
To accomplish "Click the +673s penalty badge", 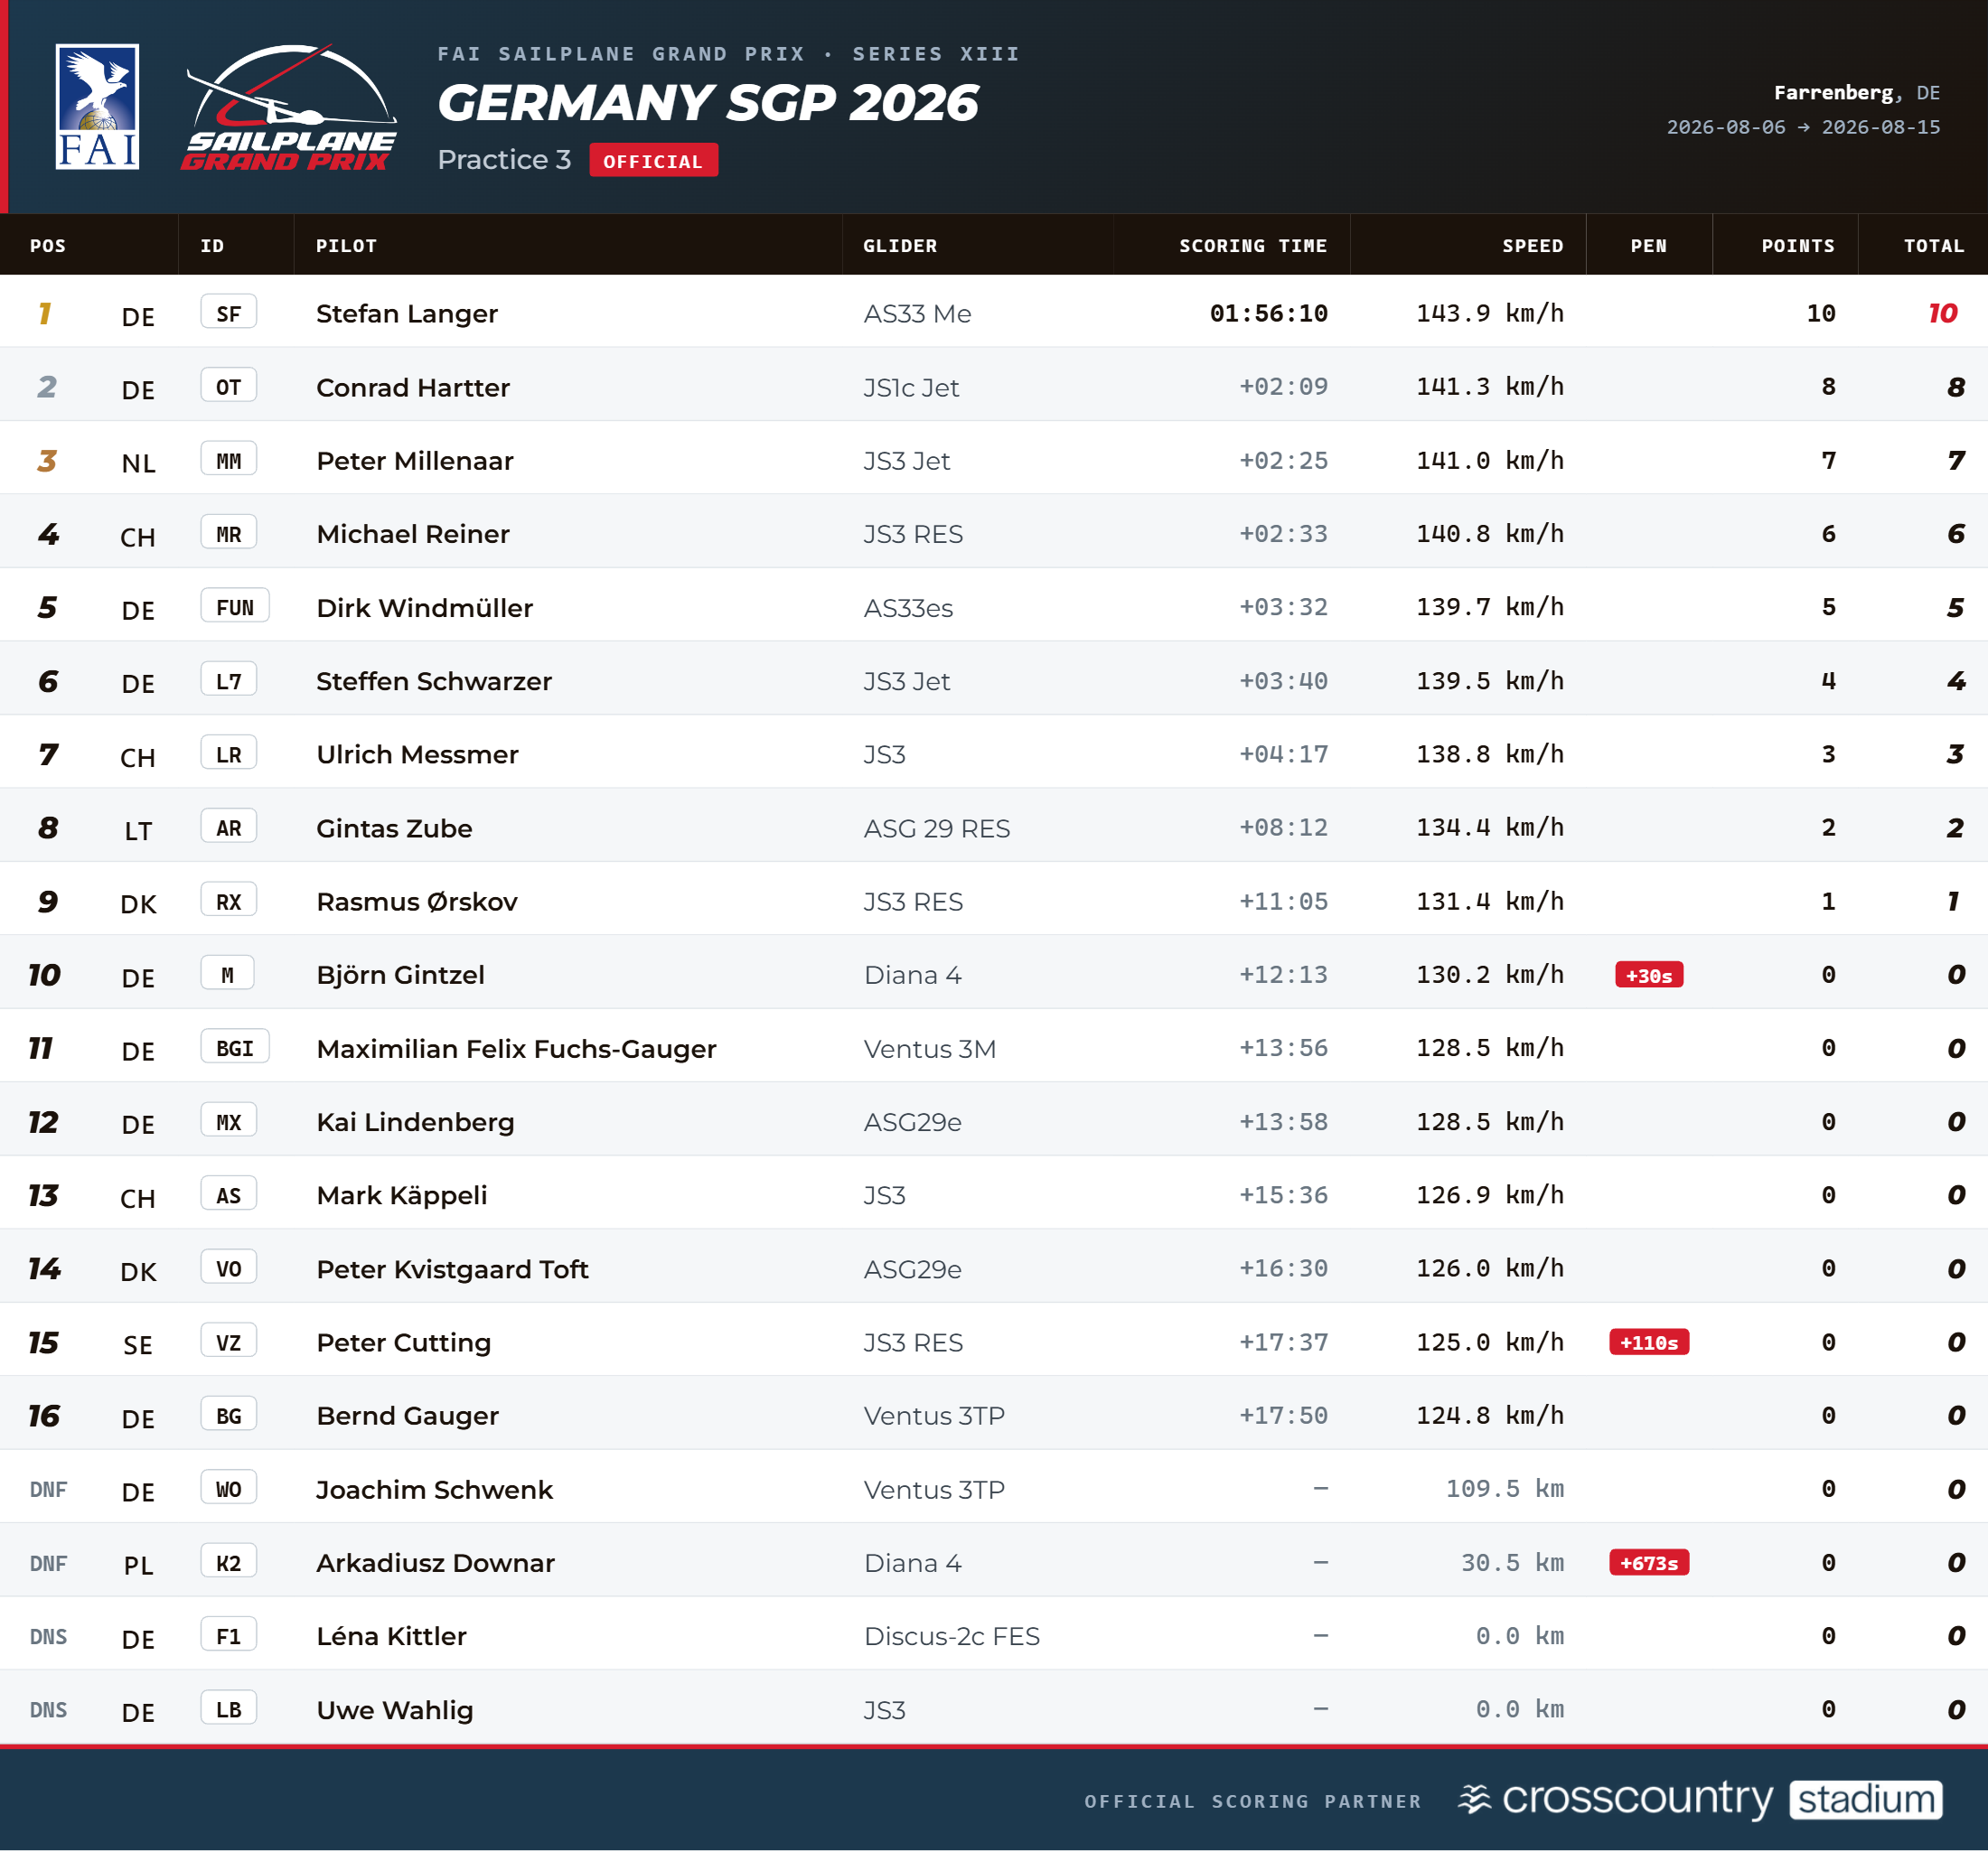I will (1649, 1563).
